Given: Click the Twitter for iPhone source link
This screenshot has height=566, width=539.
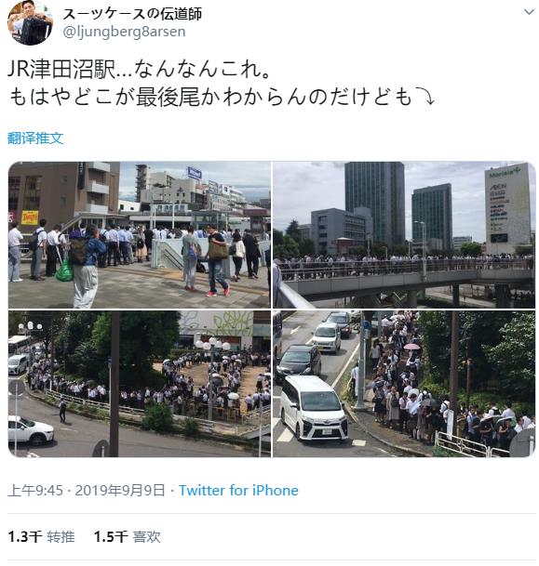Looking at the screenshot, I should coord(238,491).
